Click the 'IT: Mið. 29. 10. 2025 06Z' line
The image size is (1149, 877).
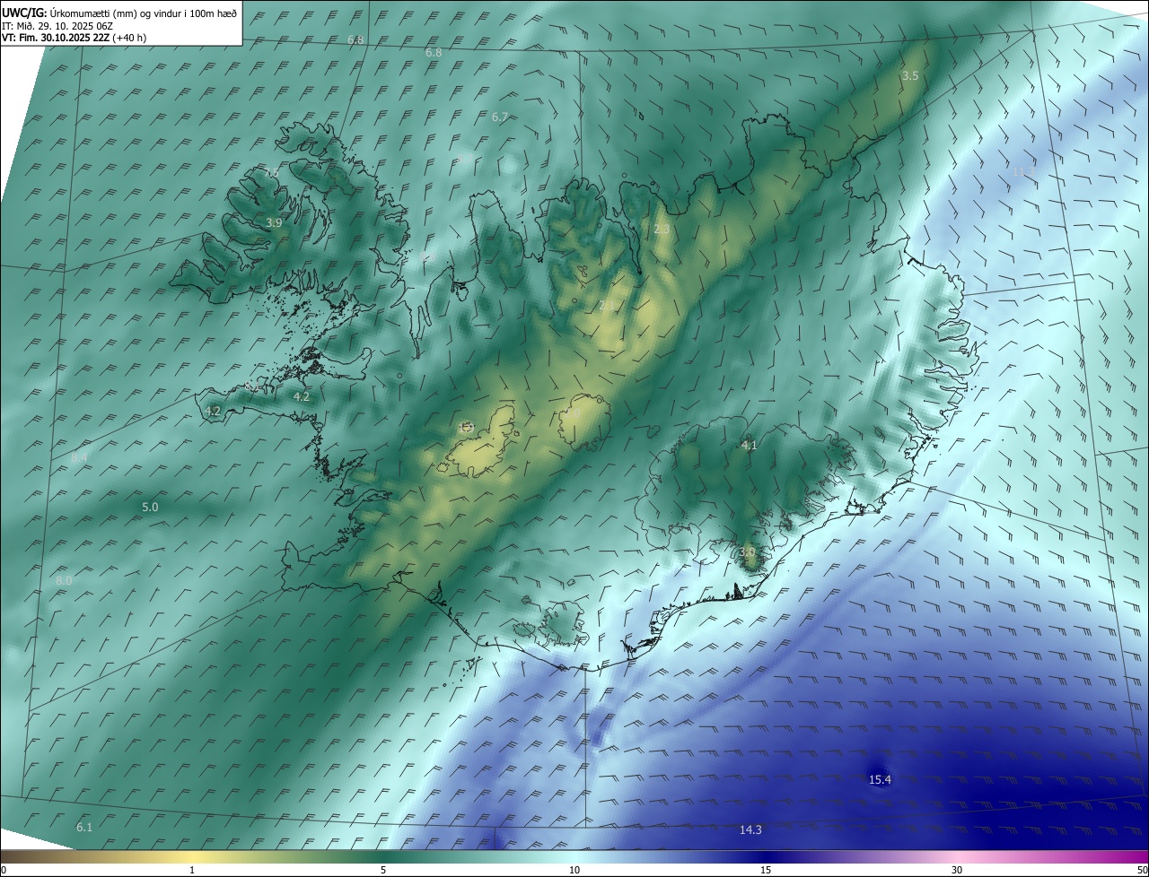coord(57,26)
